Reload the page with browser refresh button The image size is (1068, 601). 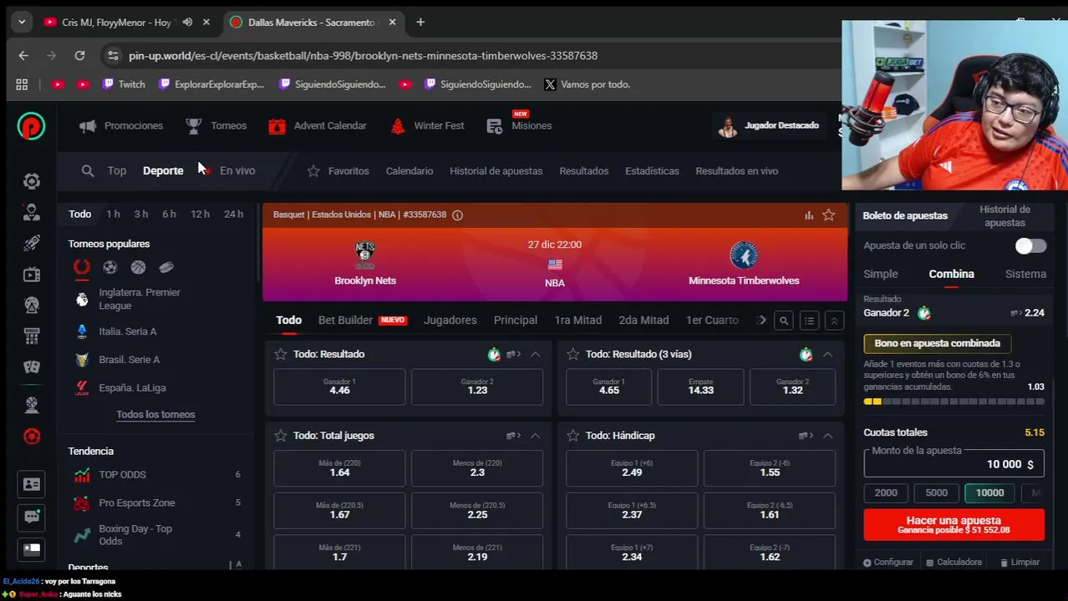pos(79,56)
